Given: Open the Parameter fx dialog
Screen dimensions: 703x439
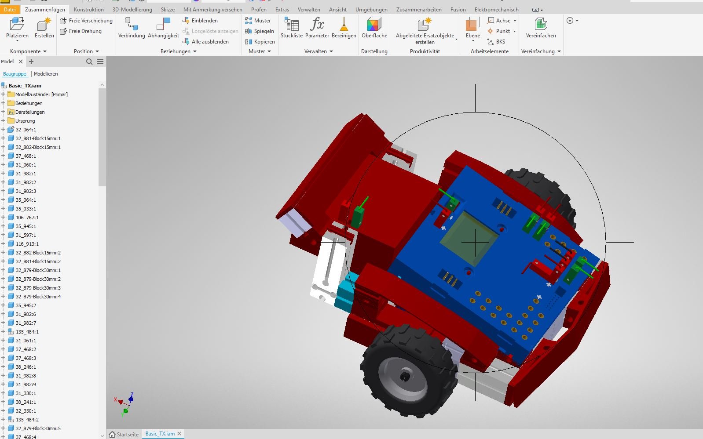Looking at the screenshot, I should (x=317, y=28).
